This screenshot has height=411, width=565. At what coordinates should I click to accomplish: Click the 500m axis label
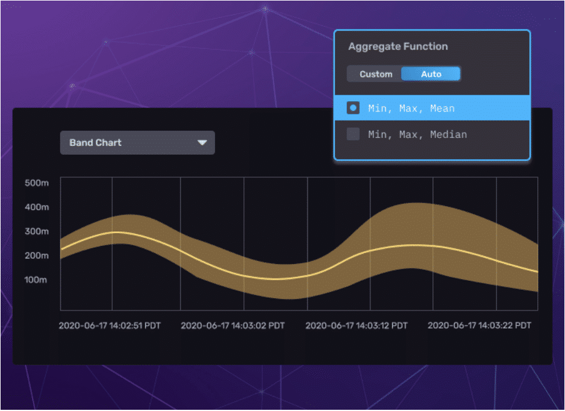(x=37, y=183)
